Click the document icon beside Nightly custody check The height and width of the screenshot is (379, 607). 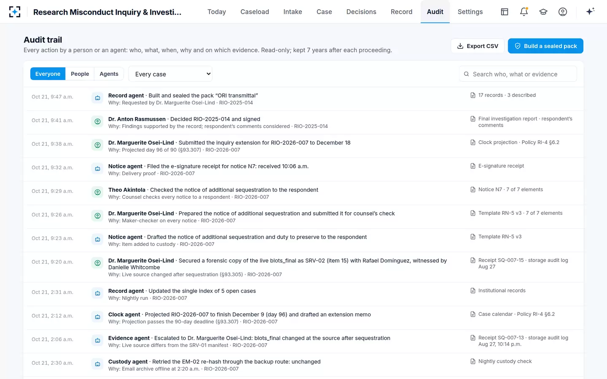point(473,361)
